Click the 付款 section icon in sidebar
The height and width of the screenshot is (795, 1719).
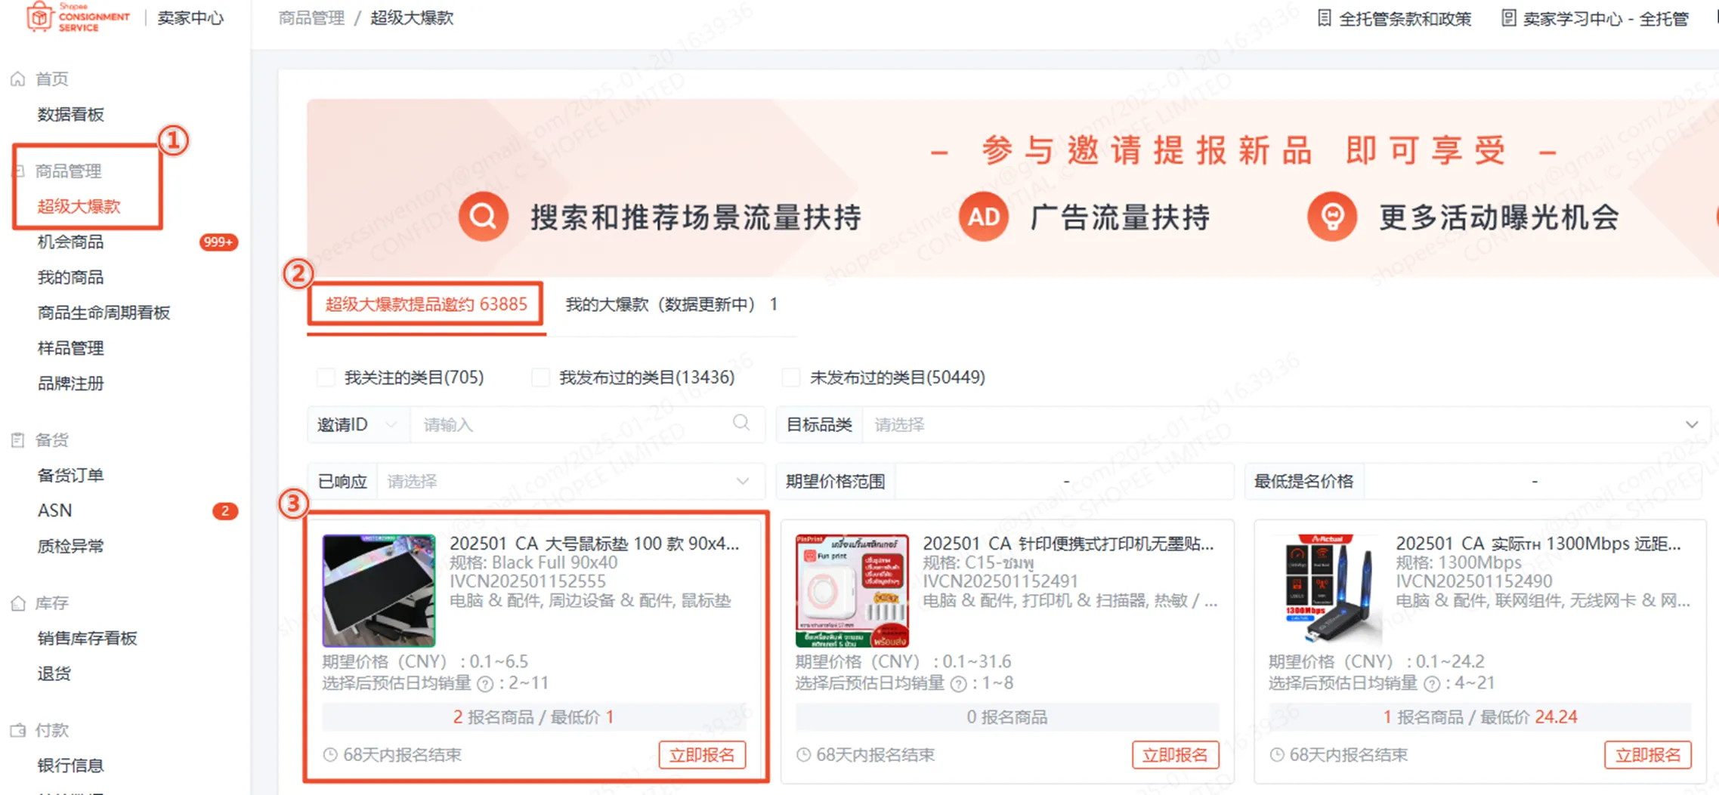pos(17,729)
